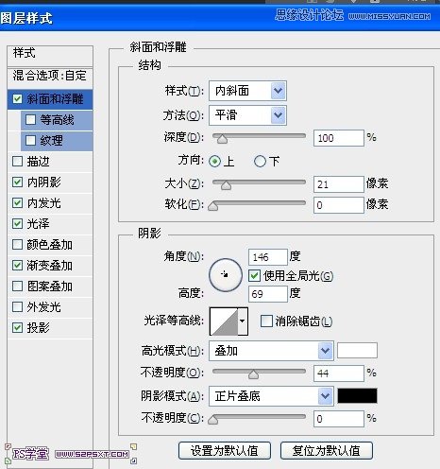Viewport: 440px width, 469px height.
Task: Select the 光泽 list entry label
Action: pyautogui.click(x=39, y=224)
